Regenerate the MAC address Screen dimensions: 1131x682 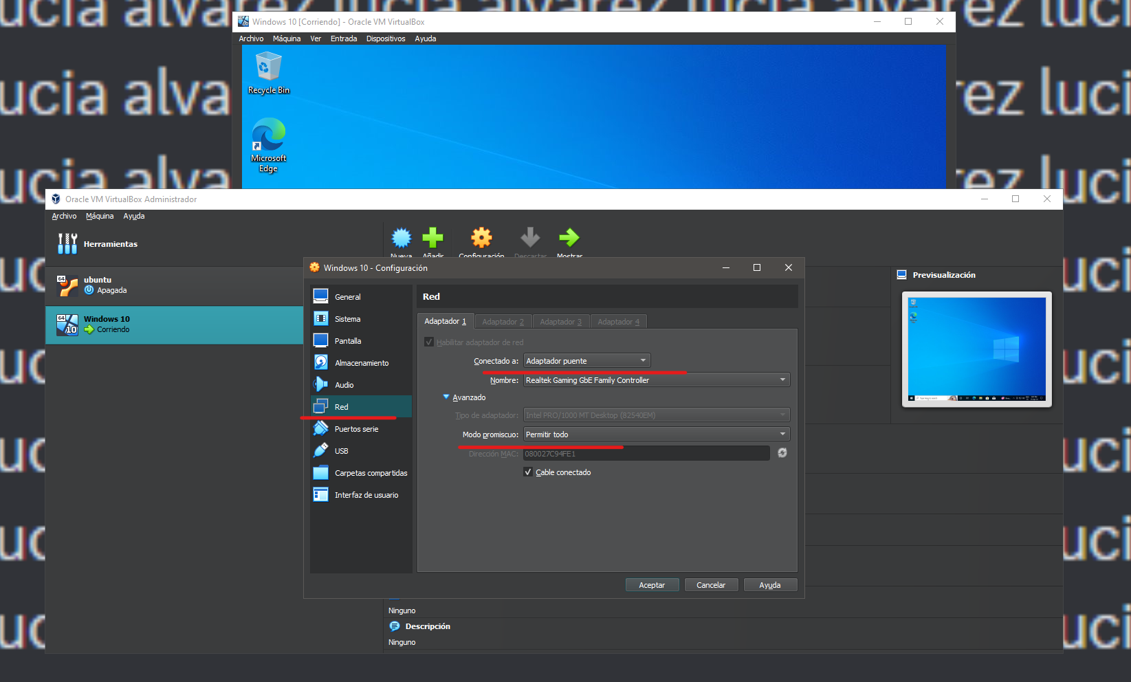(782, 453)
